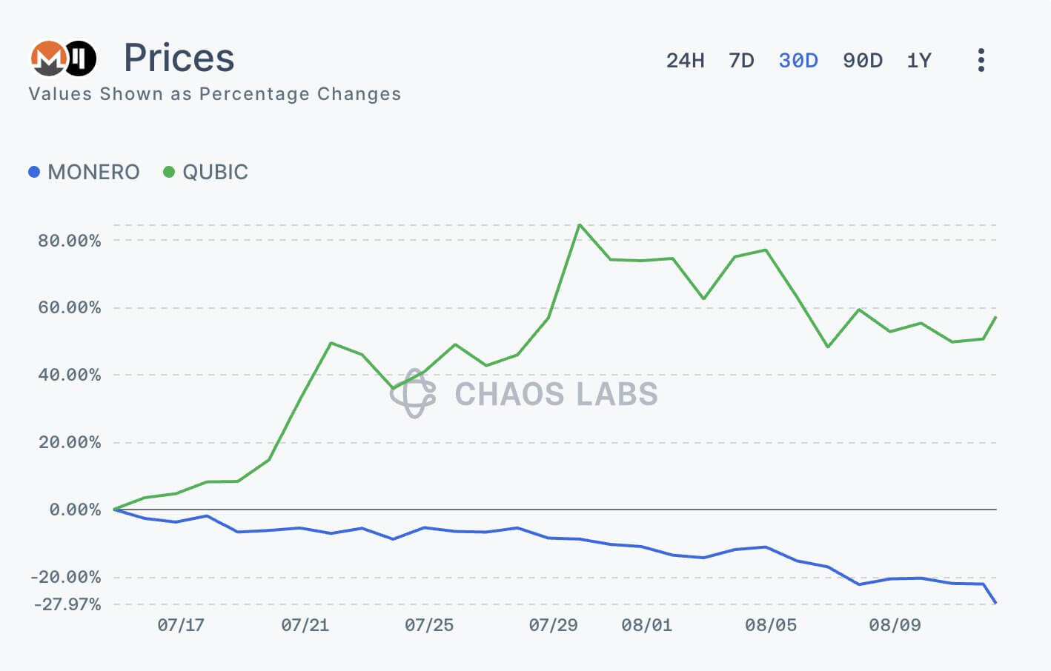
Task: Click the kebab icon at top right
Action: click(x=981, y=59)
